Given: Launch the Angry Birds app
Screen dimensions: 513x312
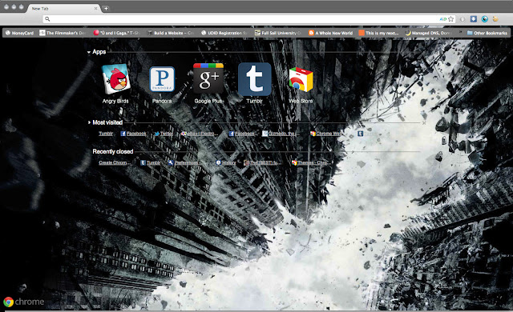Looking at the screenshot, I should (x=115, y=84).
